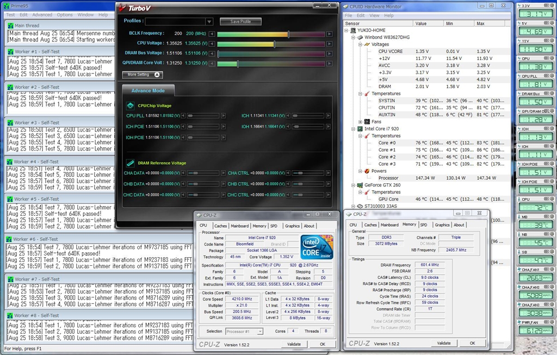Click the Powers flame icon under Core i7
The image size is (557, 355).
tap(366, 171)
